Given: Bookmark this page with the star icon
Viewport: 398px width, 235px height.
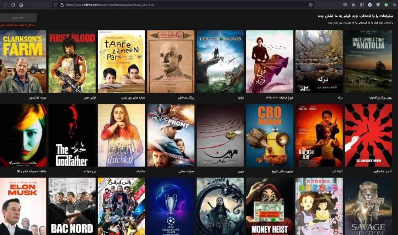Looking at the screenshot, I should pyautogui.click(x=310, y=5).
